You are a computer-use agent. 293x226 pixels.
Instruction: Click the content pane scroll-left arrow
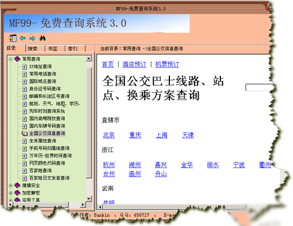pos(100,207)
